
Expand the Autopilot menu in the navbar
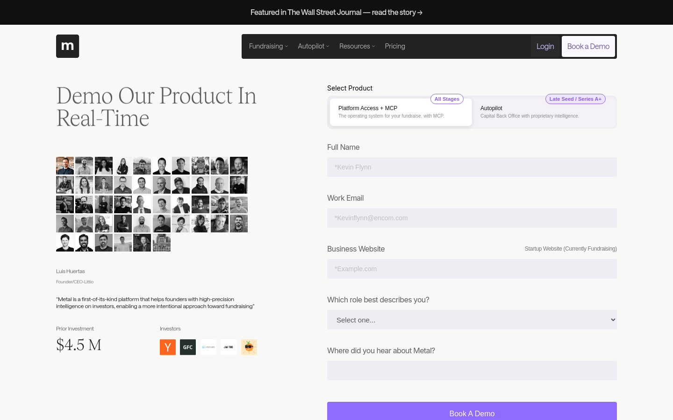point(314,46)
